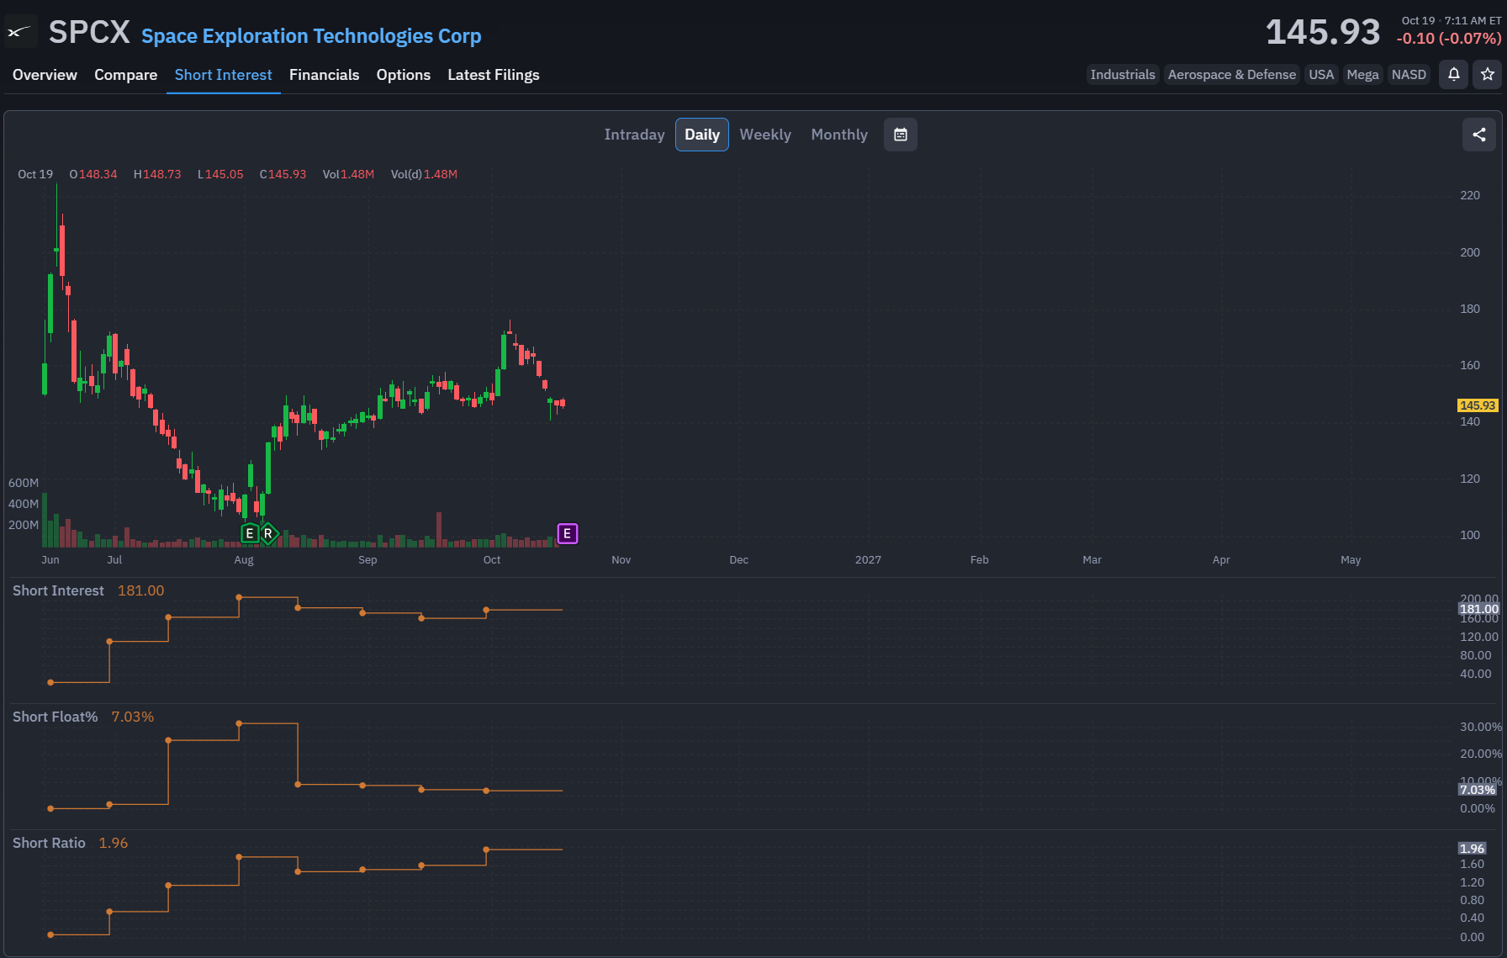Click the Space Exploration Technologies Corp name link
The image size is (1507, 958).
311,36
